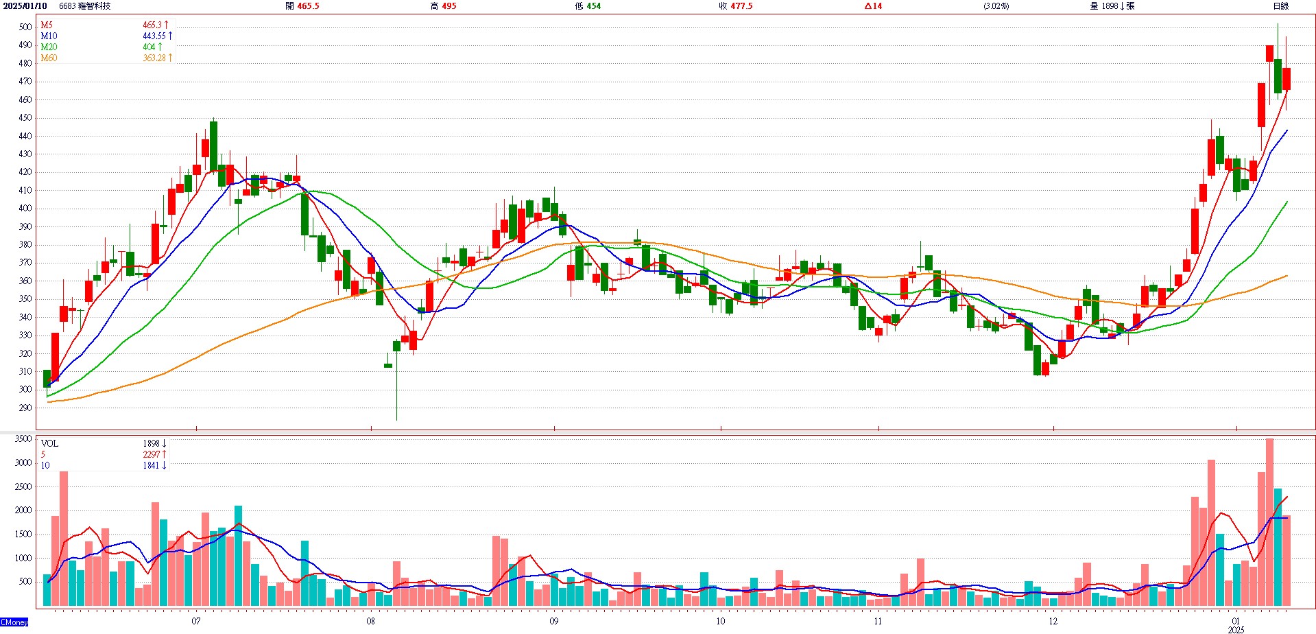Screen dimensions: 1316x634
Task: Click the 450 price axis label
Action: pyautogui.click(x=25, y=117)
